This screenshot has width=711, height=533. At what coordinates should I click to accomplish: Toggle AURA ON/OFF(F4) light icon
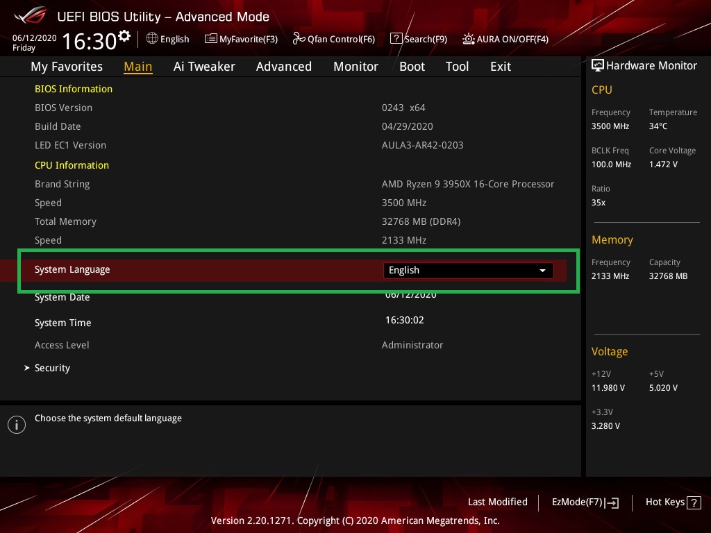pyautogui.click(x=469, y=39)
